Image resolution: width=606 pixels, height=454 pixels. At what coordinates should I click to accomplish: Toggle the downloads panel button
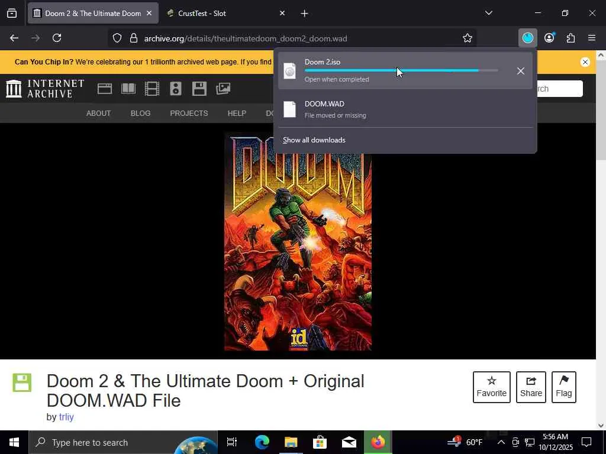coord(527,38)
